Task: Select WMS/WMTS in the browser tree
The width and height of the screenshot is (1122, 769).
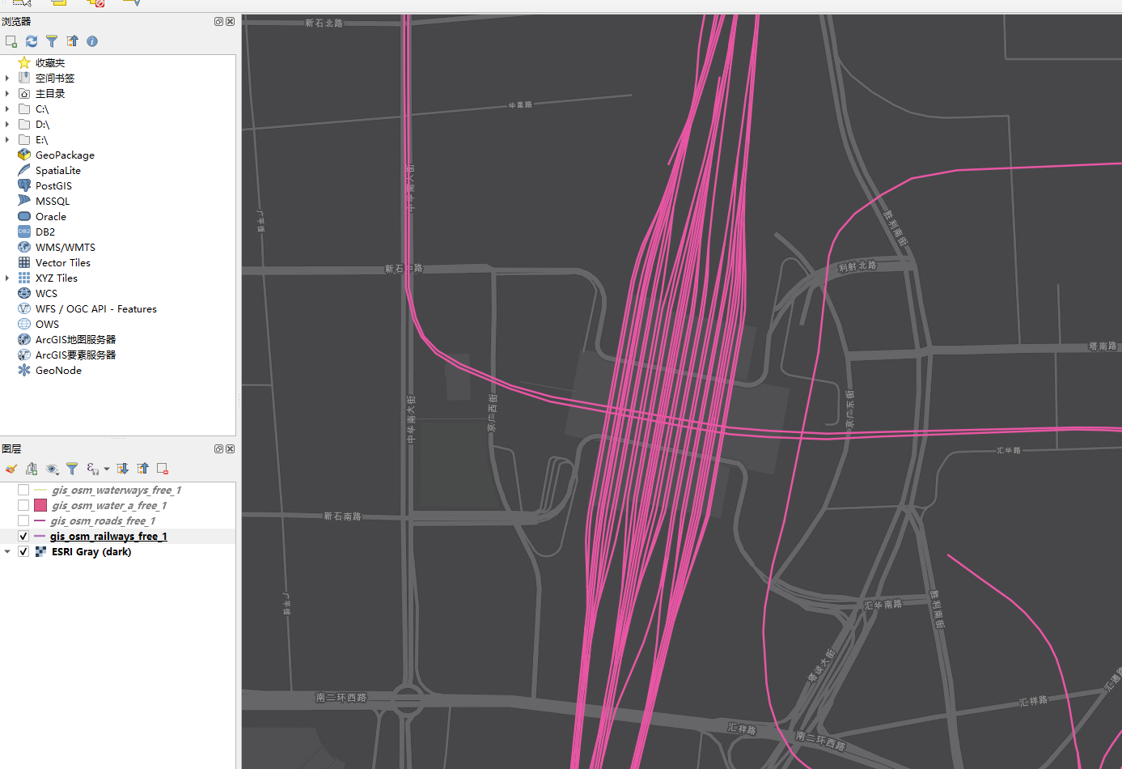Action: pyautogui.click(x=65, y=247)
